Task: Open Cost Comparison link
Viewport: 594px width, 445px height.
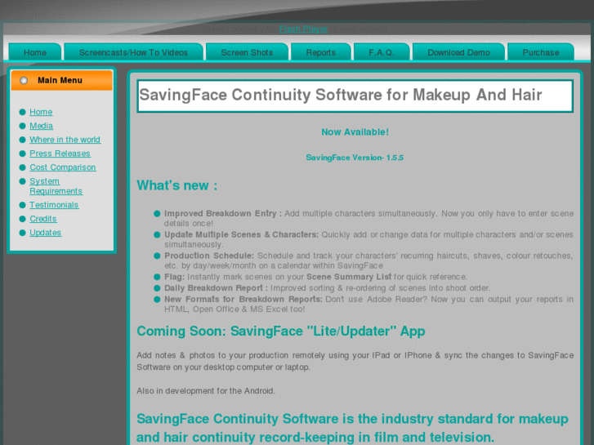Action: [63, 167]
